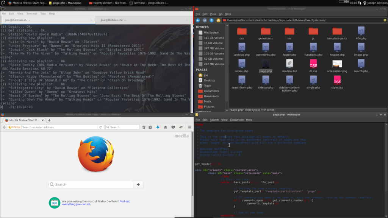This screenshot has width=388, height=218.
Task: Select the image.php file
Action: (361, 50)
